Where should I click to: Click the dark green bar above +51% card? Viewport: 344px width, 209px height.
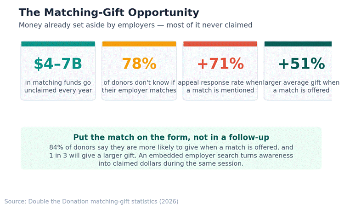pos(298,44)
